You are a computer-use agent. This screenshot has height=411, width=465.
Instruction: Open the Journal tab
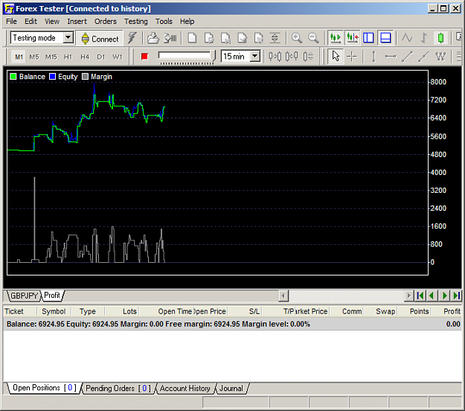point(231,388)
